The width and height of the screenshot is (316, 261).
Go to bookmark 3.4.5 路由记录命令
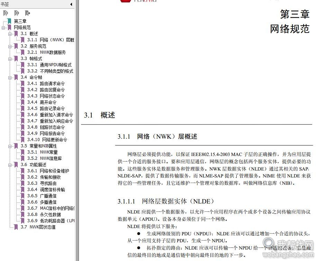coord(46,108)
